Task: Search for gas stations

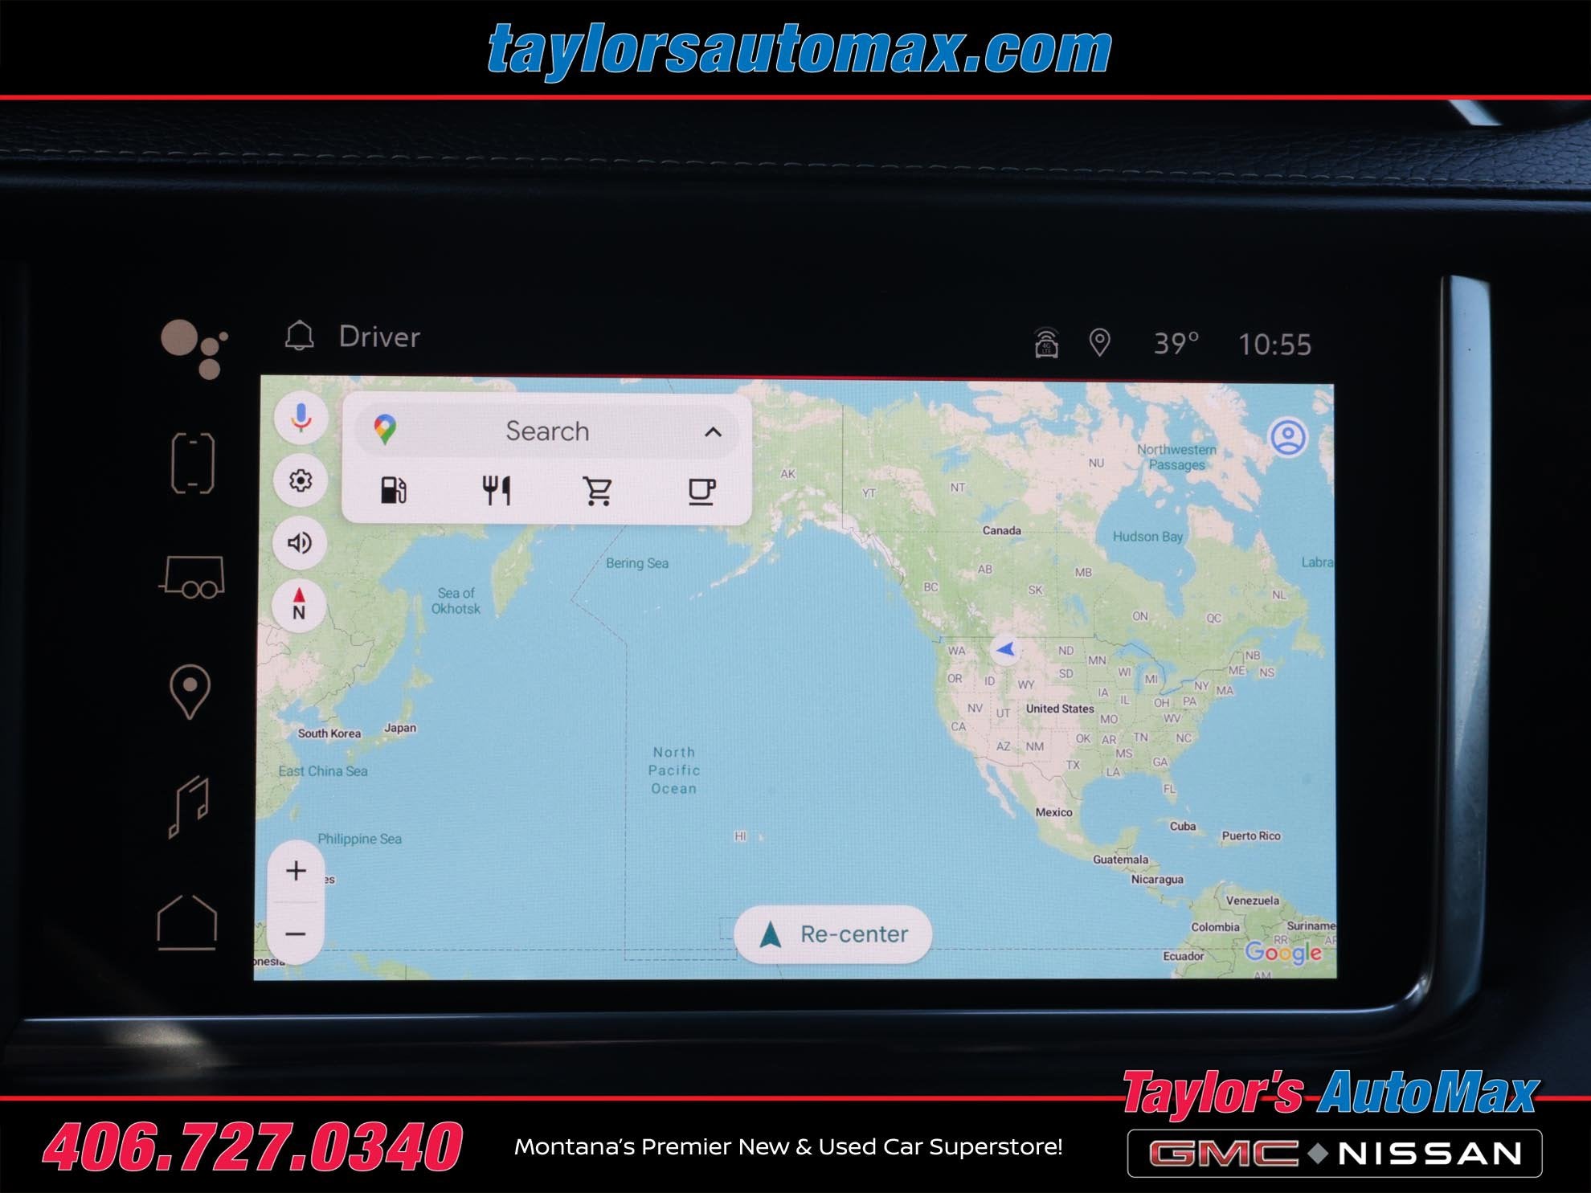Action: pos(393,490)
